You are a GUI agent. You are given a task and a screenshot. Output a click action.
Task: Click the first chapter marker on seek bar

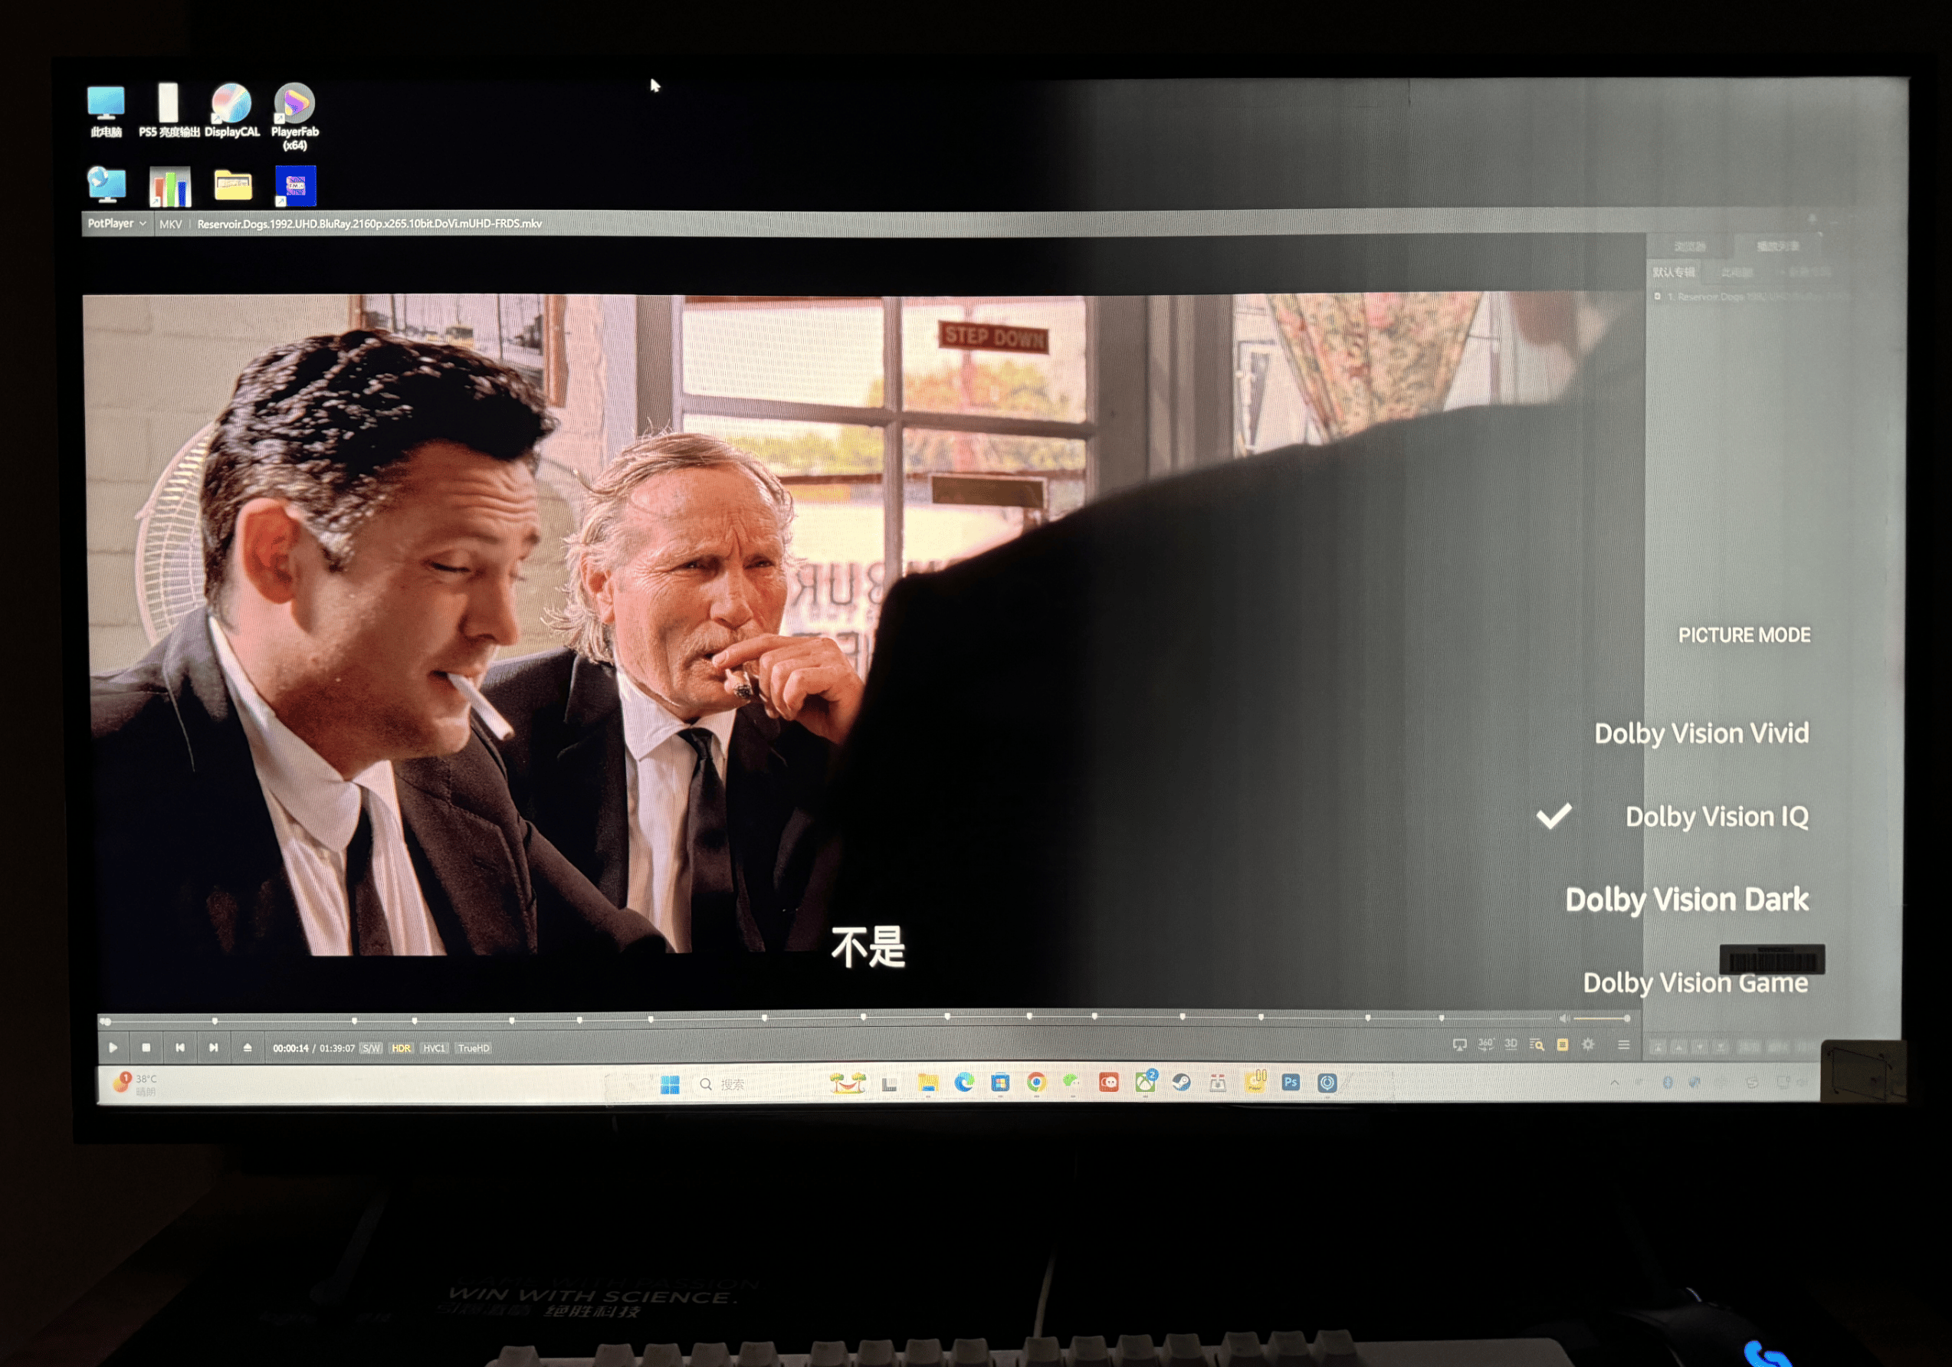215,1020
